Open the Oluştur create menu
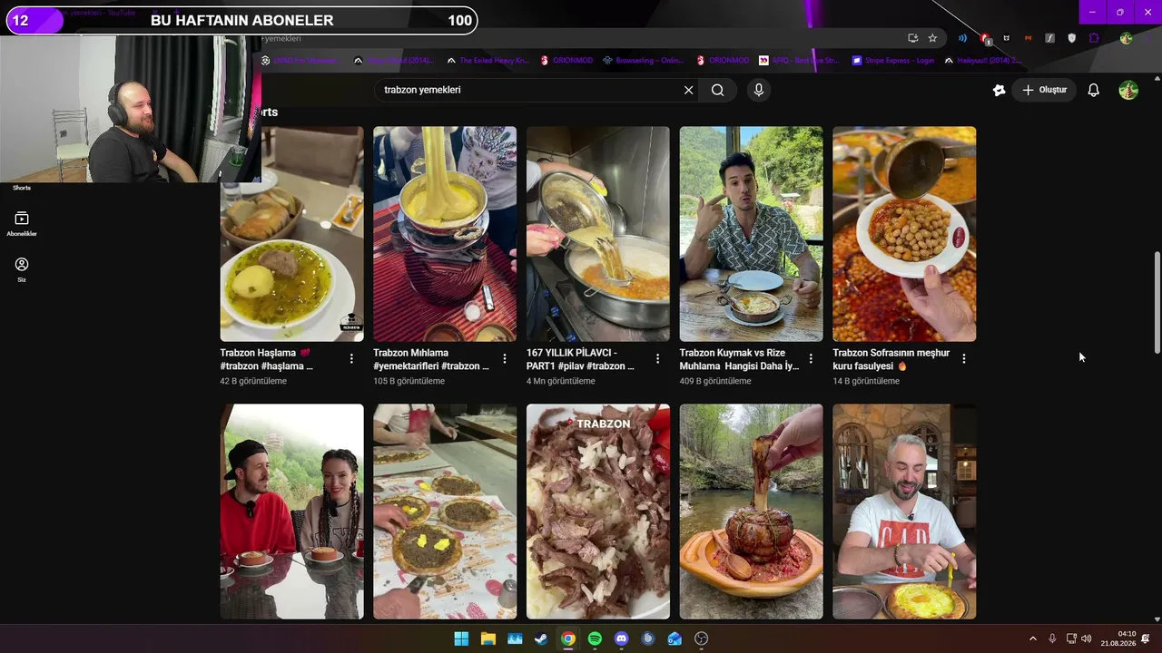The width and height of the screenshot is (1162, 653). (1044, 90)
